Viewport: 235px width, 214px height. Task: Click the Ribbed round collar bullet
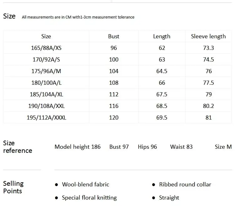pyautogui.click(x=185, y=185)
